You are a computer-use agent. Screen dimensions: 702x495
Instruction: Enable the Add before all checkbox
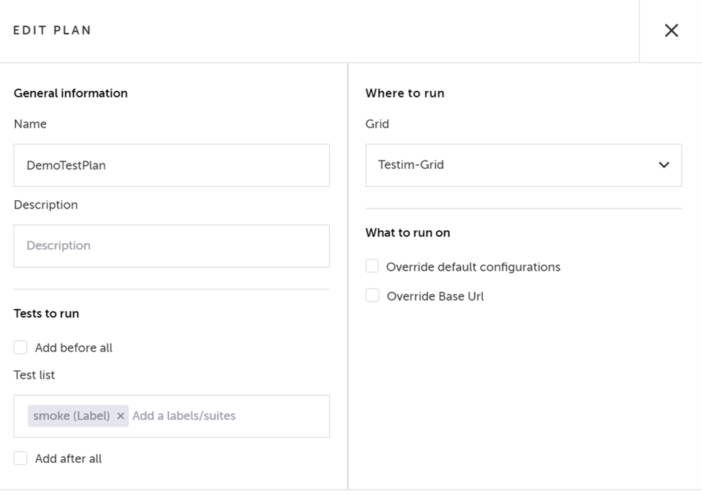21,347
